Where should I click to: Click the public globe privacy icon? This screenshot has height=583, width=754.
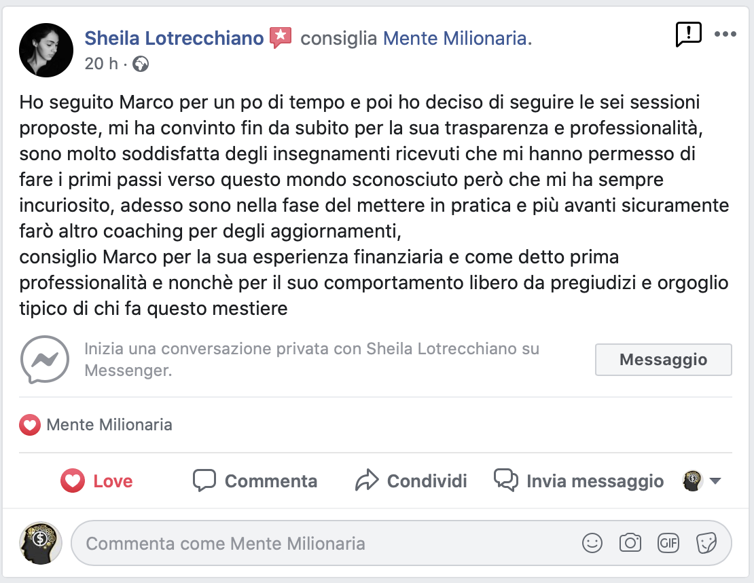[x=141, y=64]
